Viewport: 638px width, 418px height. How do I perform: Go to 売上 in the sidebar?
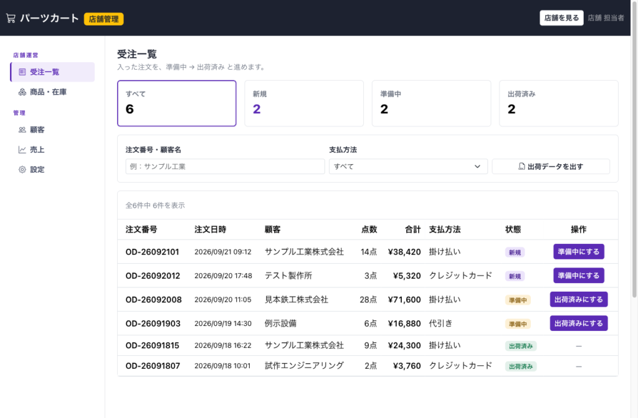tap(52, 149)
